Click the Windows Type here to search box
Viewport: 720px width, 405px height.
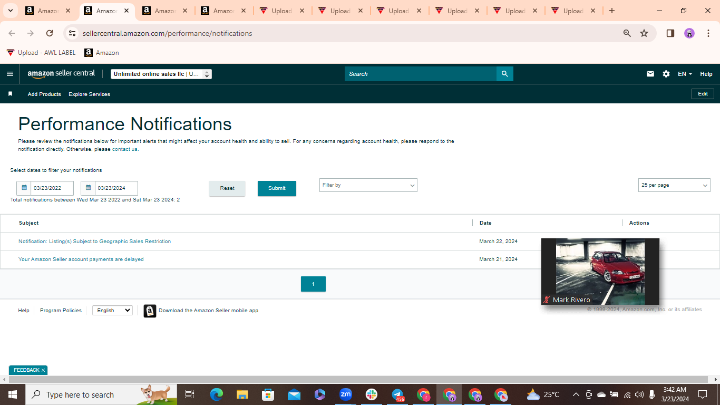pyautogui.click(x=102, y=394)
